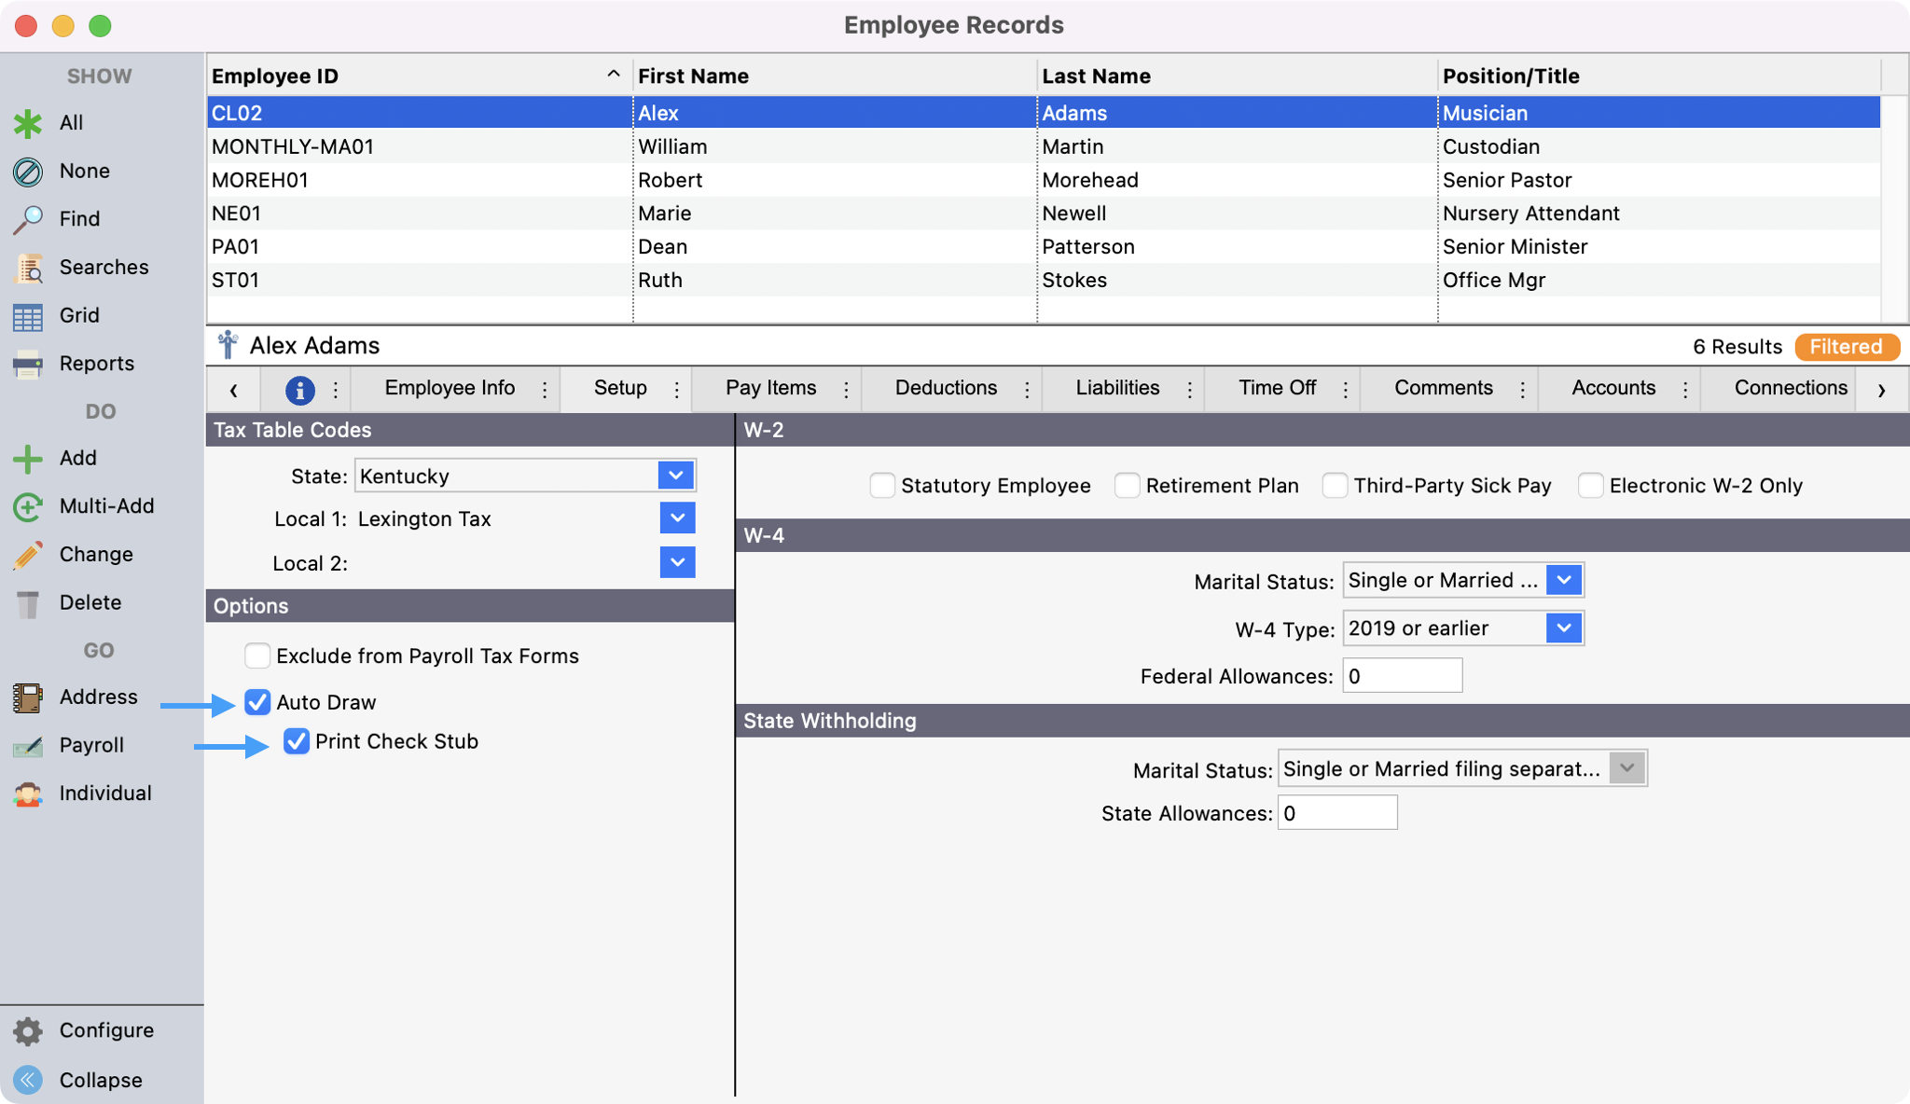This screenshot has width=1910, height=1104.
Task: Go to Payroll module icon
Action: (x=28, y=746)
